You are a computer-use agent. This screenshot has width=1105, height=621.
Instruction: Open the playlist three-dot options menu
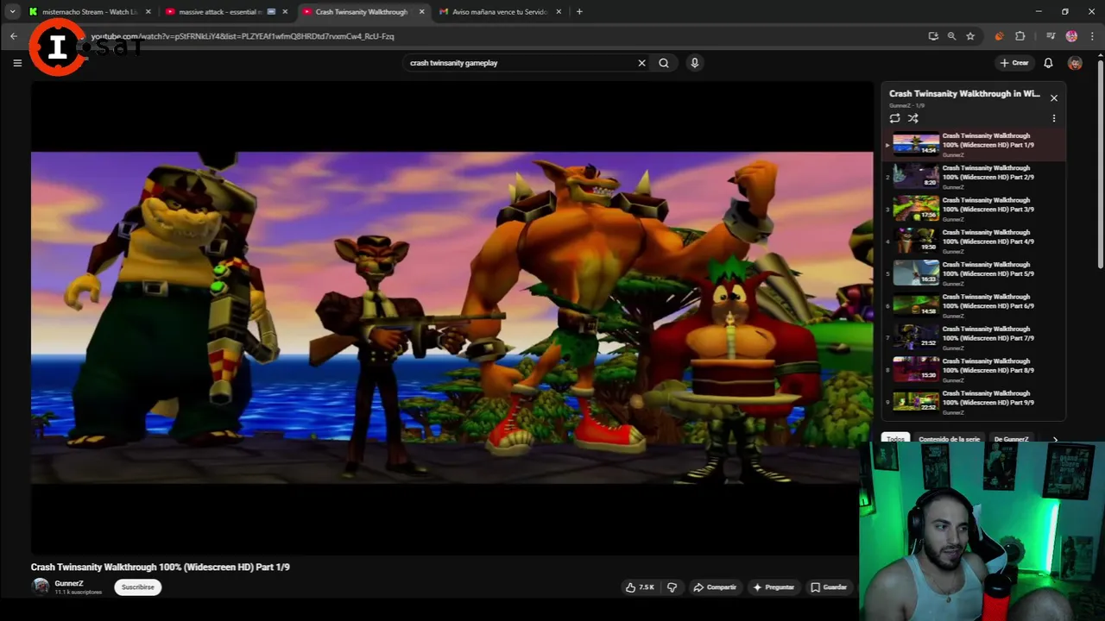[x=1053, y=118]
